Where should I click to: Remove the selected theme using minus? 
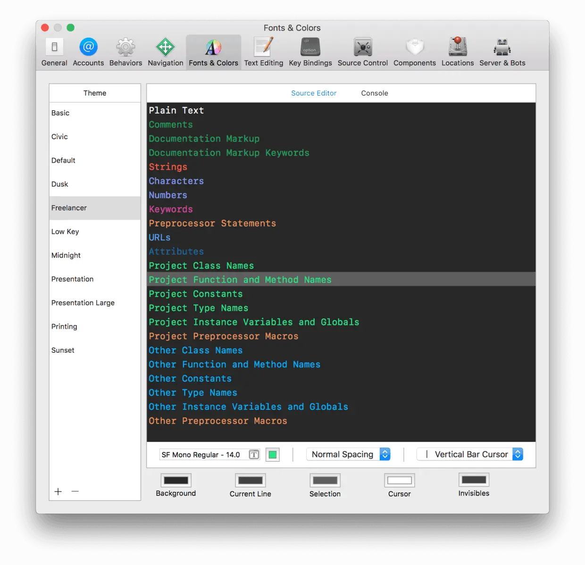(x=75, y=491)
